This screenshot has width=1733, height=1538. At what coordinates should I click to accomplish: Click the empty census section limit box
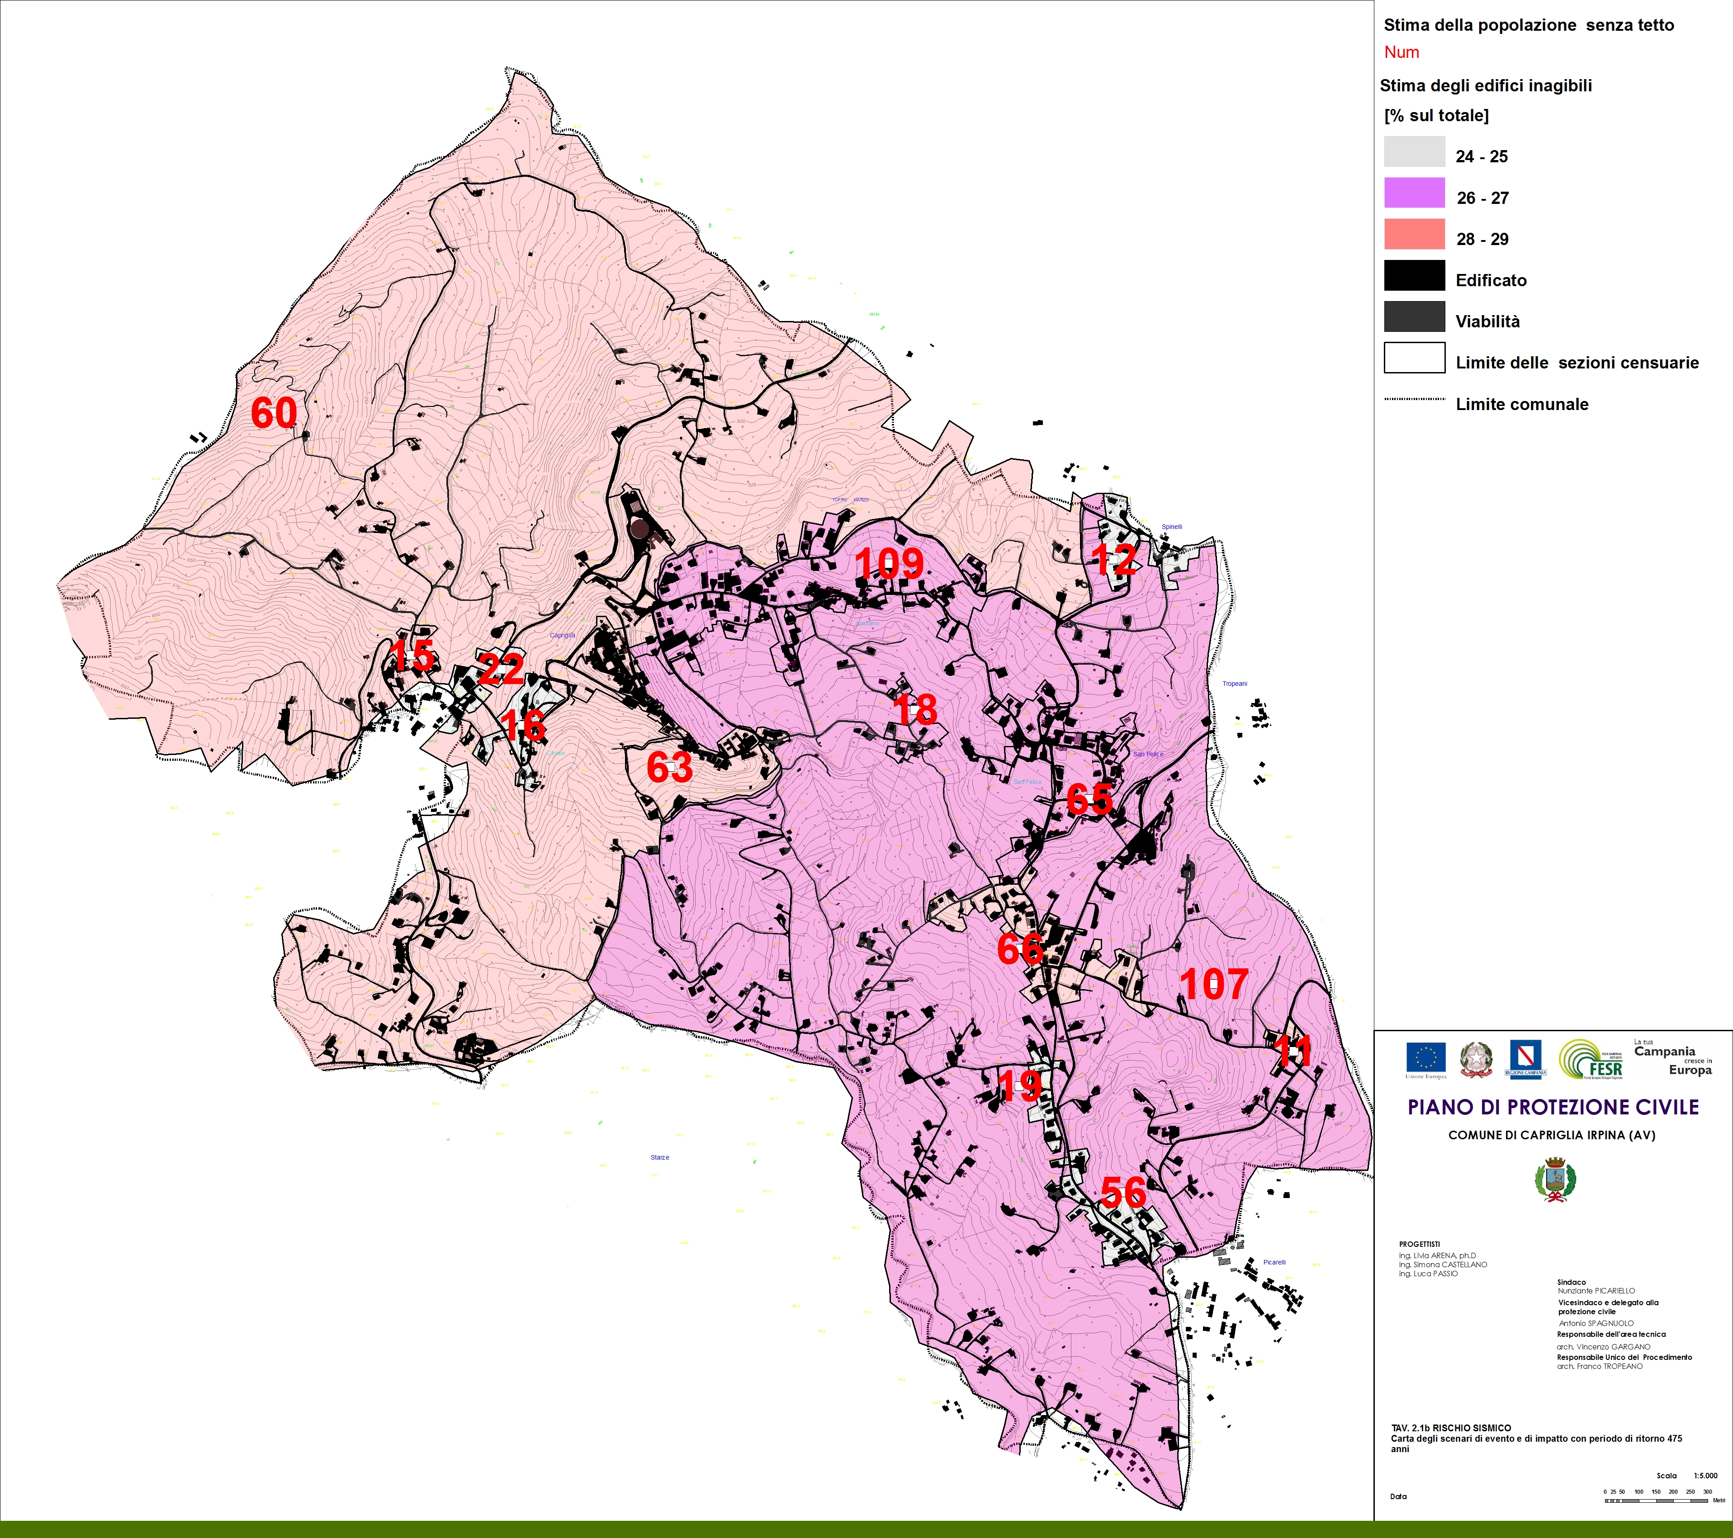[x=1414, y=358]
